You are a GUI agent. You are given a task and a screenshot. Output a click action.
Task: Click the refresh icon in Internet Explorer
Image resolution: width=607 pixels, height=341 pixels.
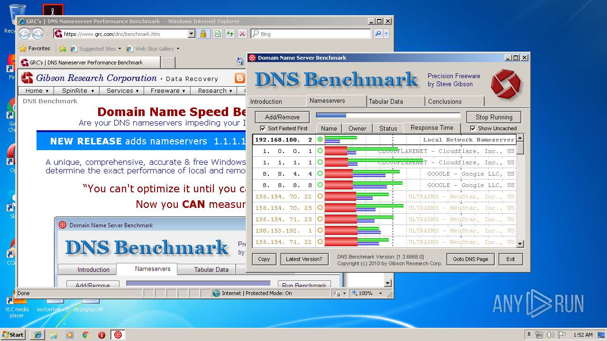pyautogui.click(x=230, y=34)
